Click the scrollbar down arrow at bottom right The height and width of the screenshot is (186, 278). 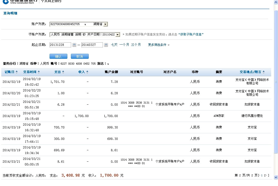(x=276, y=177)
